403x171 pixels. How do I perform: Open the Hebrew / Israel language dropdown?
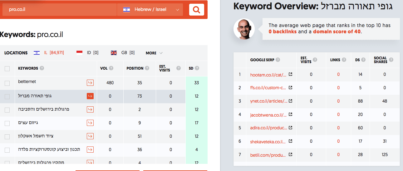click(x=150, y=10)
